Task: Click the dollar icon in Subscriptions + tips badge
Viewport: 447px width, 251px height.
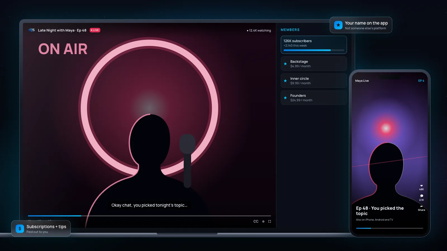Action: pyautogui.click(x=20, y=229)
